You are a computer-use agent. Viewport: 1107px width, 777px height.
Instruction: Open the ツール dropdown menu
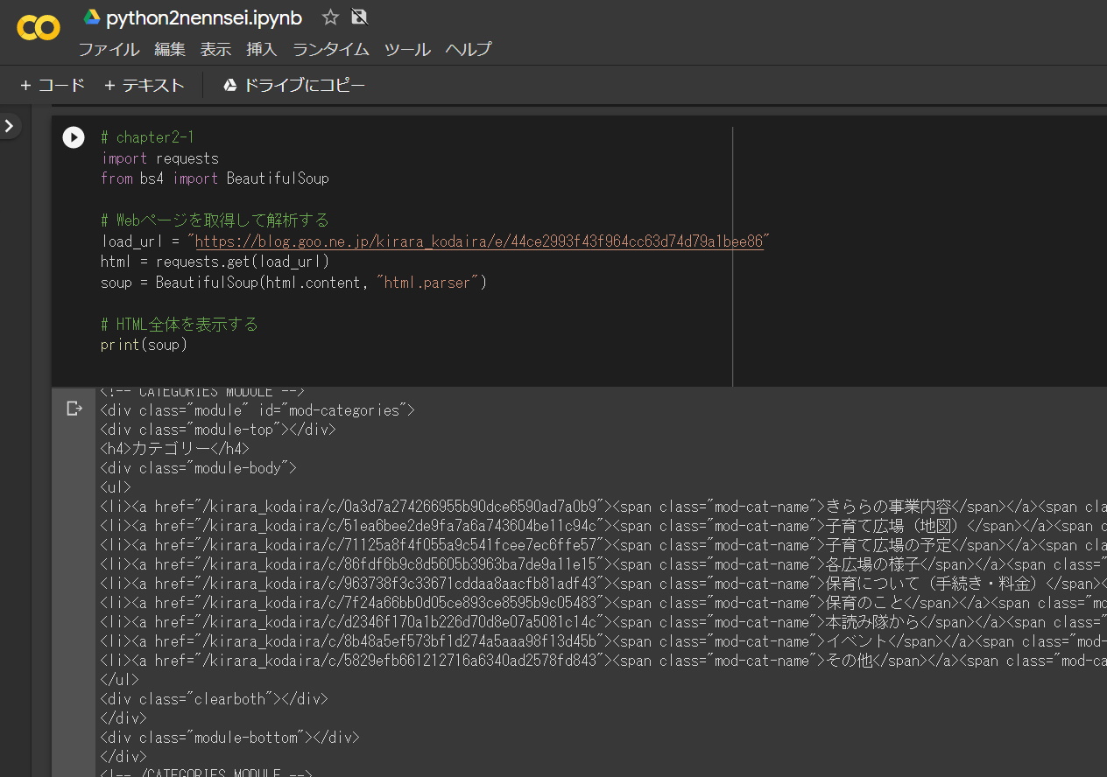tap(406, 50)
